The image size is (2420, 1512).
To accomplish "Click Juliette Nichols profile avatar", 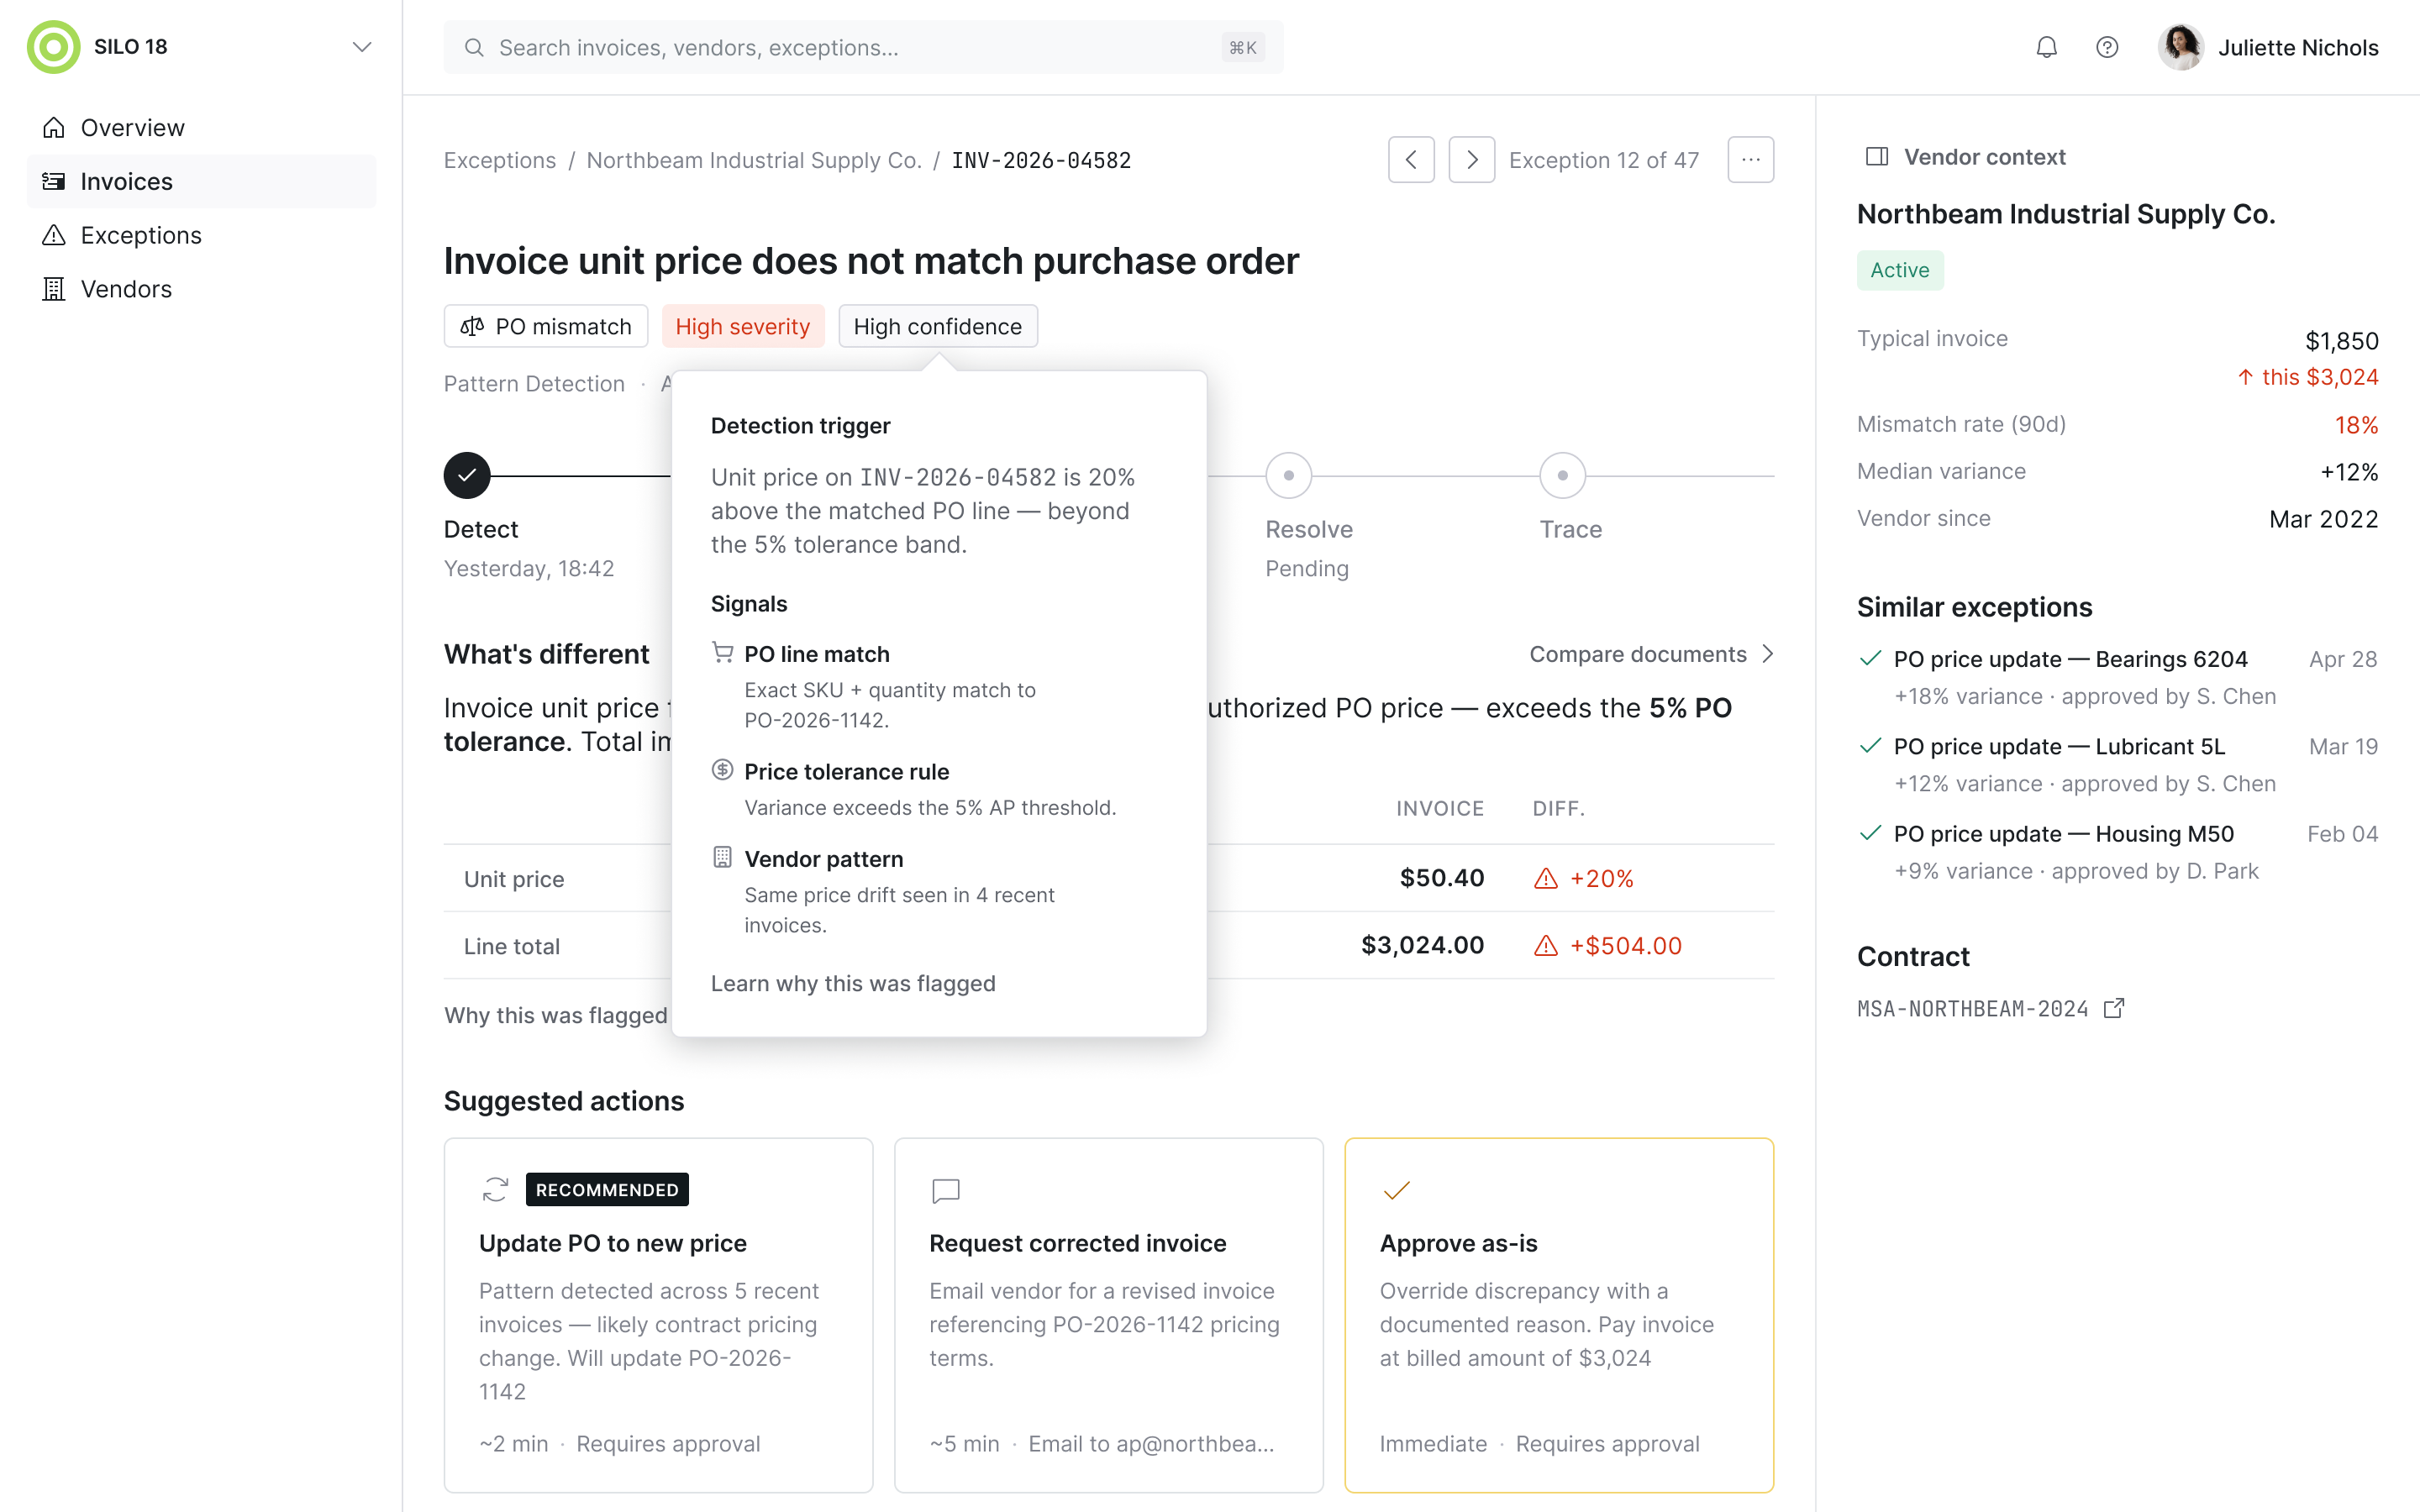I will tap(2180, 47).
